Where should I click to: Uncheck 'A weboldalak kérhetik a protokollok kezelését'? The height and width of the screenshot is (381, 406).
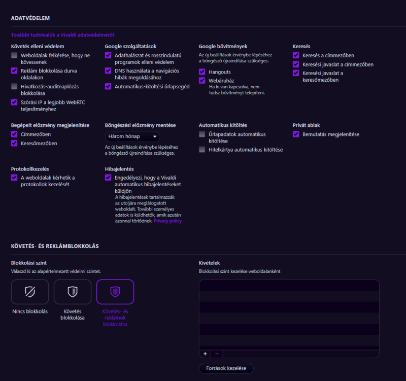point(14,178)
